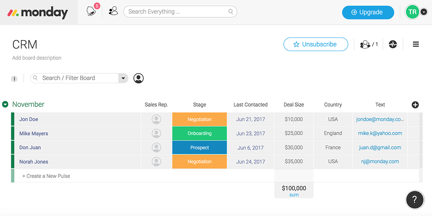Collapse the November group
The height and width of the screenshot is (216, 432).
tap(5, 104)
